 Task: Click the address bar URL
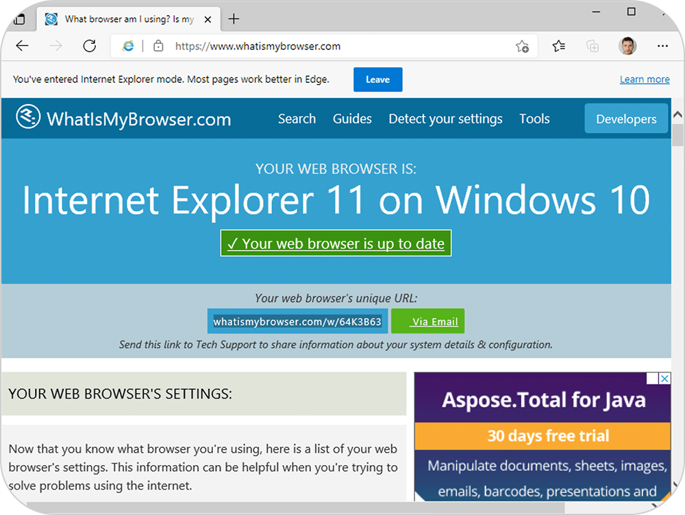pyautogui.click(x=258, y=46)
